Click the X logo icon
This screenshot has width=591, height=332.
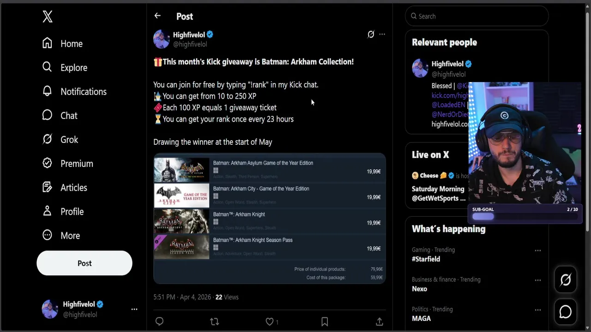pyautogui.click(x=48, y=17)
